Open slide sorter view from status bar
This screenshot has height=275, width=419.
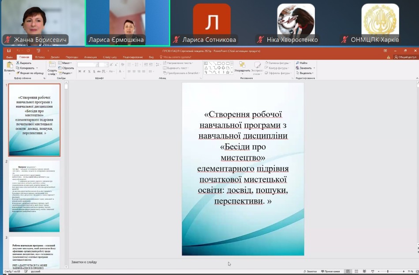point(355,271)
